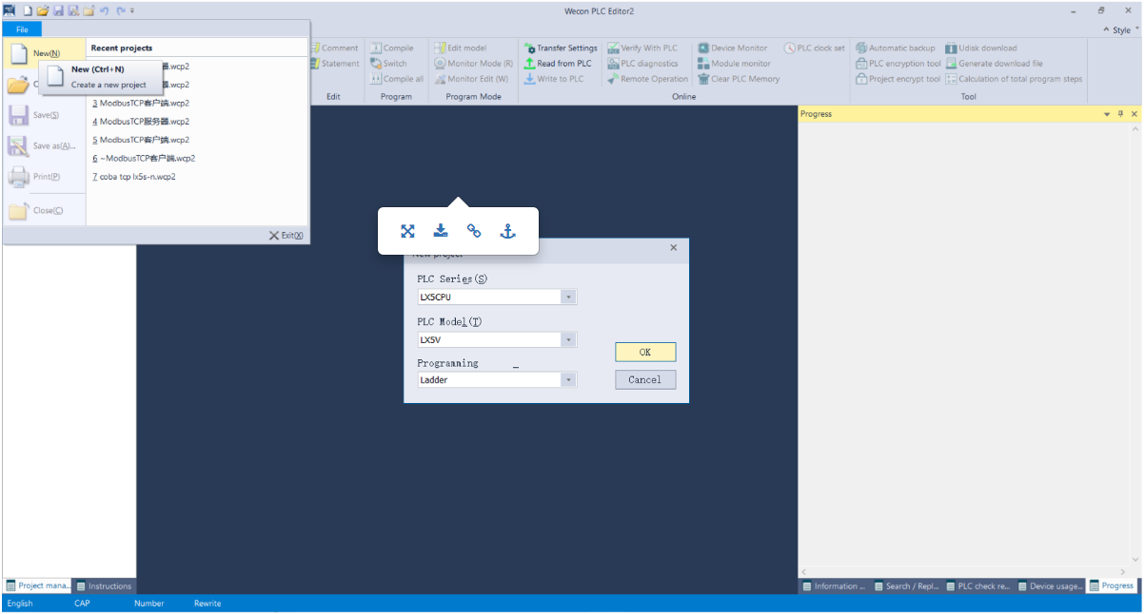Pin the Progress panel with pushpin icon
Viewport: 1145px width, 614px height.
(x=1120, y=114)
